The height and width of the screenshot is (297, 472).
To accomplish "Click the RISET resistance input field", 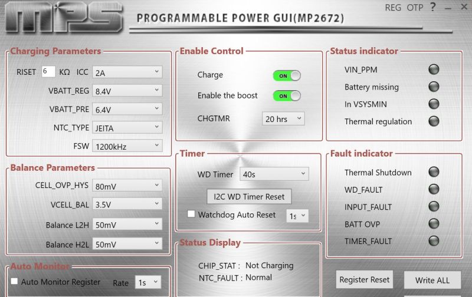I will click(x=48, y=71).
